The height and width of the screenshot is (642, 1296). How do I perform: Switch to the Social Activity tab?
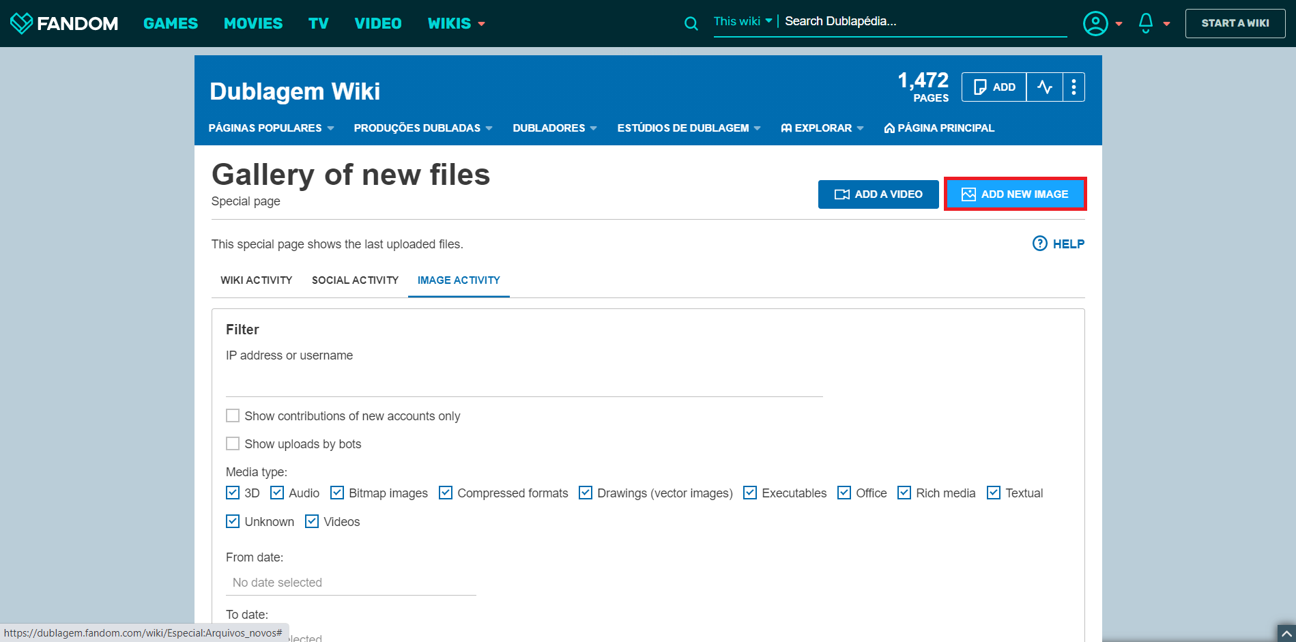pyautogui.click(x=355, y=280)
